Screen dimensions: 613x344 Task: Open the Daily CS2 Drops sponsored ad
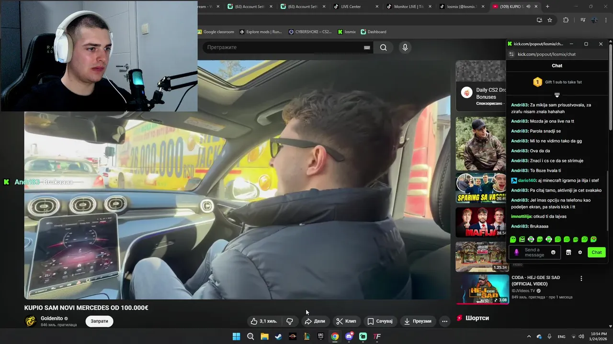point(481,86)
